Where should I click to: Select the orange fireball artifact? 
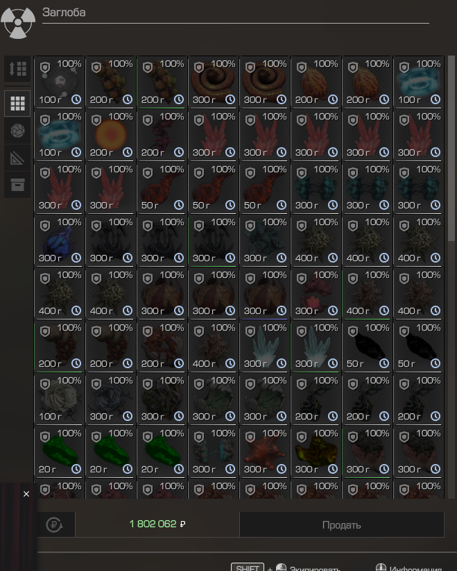coord(111,135)
